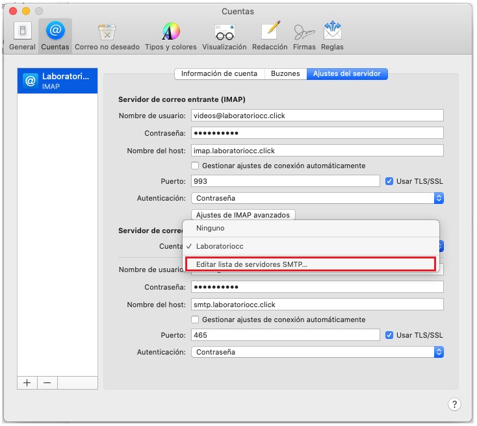Click the imap.laboratoriocc.click host field
Image resolution: width=477 pixels, height=426 pixels.
[x=317, y=151]
